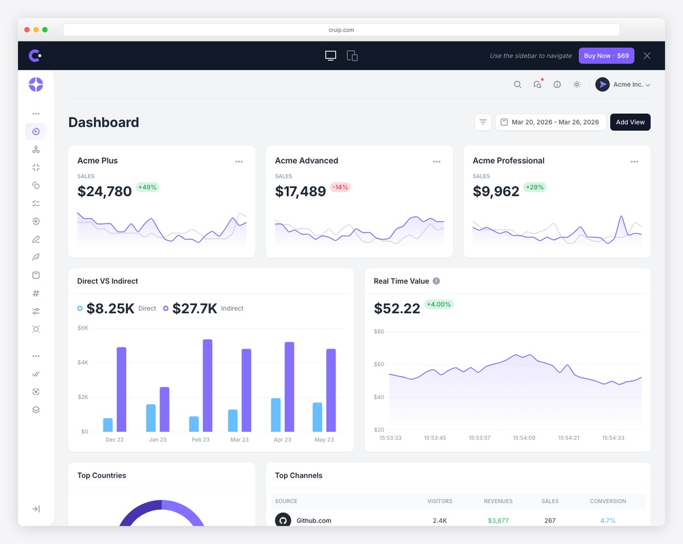The image size is (683, 544).
Task: Toggle the Indirect legend on the bar chart
Action: click(x=166, y=308)
